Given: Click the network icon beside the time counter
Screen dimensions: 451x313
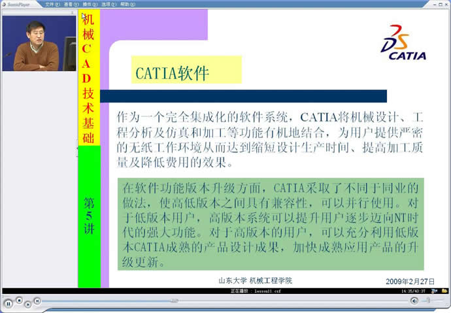Looking at the screenshot, I should click(434, 291).
